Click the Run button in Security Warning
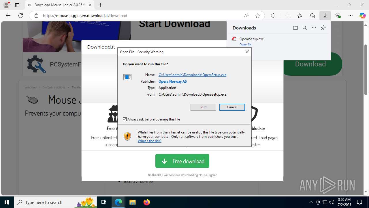 point(203,107)
